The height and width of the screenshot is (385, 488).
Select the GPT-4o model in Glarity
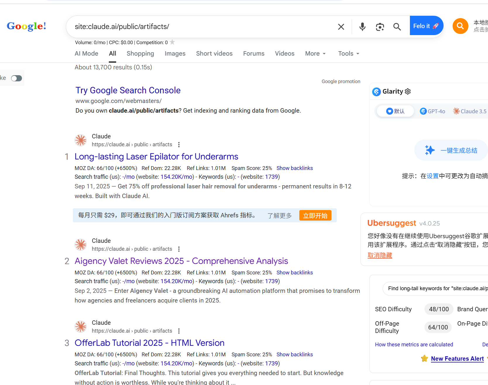pyautogui.click(x=432, y=111)
